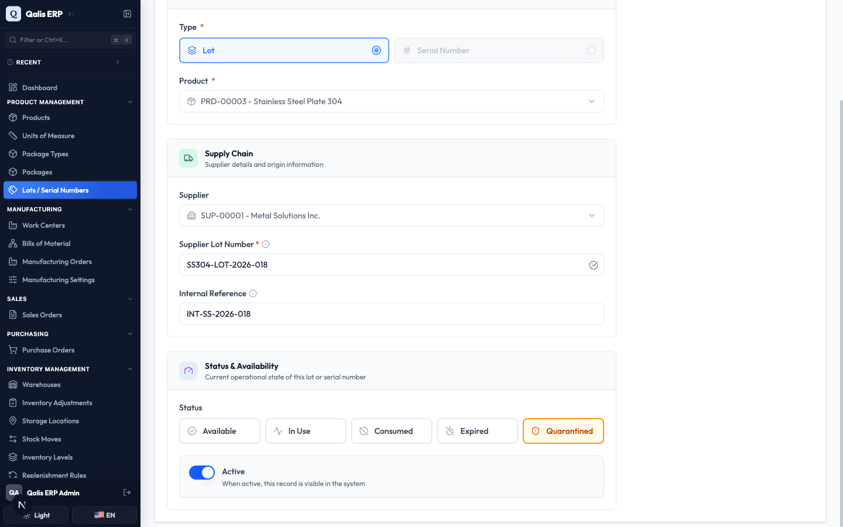Click the Inventory Levels layers icon
Screen dimensions: 843x527
pos(13,457)
